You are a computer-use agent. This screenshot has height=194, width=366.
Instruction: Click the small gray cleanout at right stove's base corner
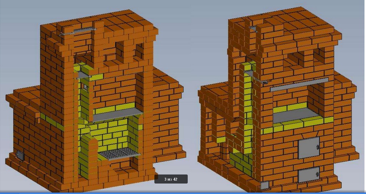(x=265, y=185)
